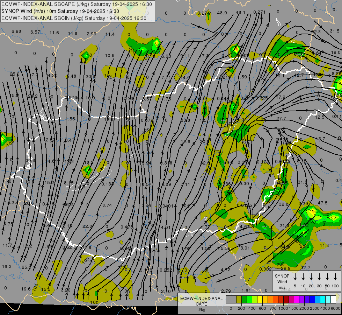This screenshot has width=342, height=315.
Task: Click the map value 14.8
Action: click(72, 34)
